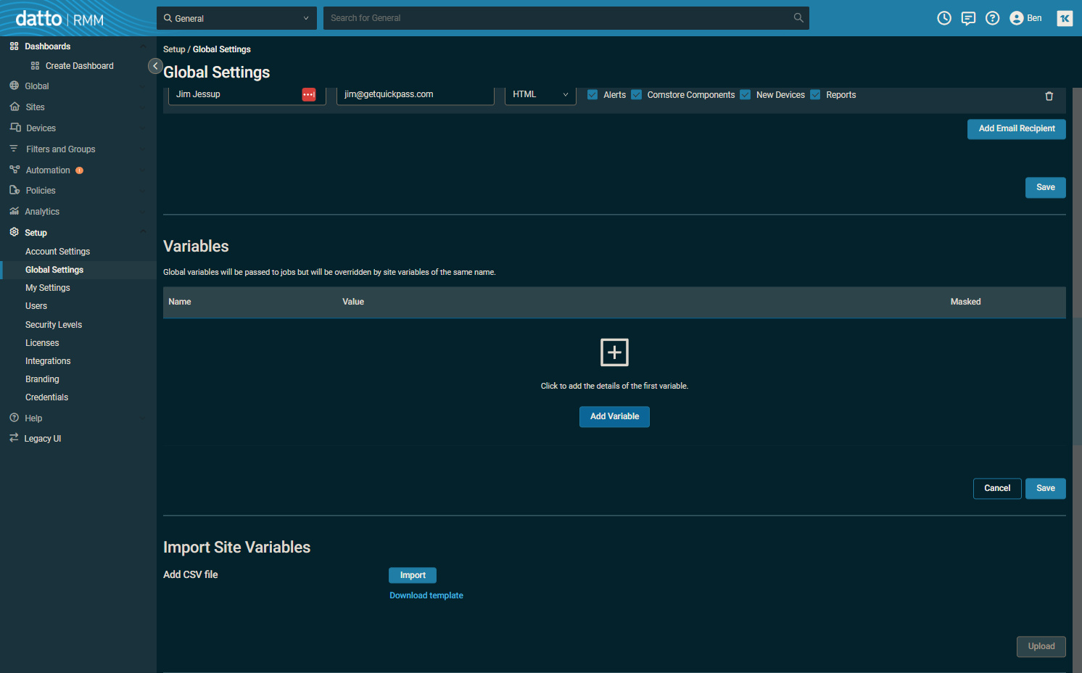Expand the Devices menu section
The image size is (1082, 673).
click(143, 128)
